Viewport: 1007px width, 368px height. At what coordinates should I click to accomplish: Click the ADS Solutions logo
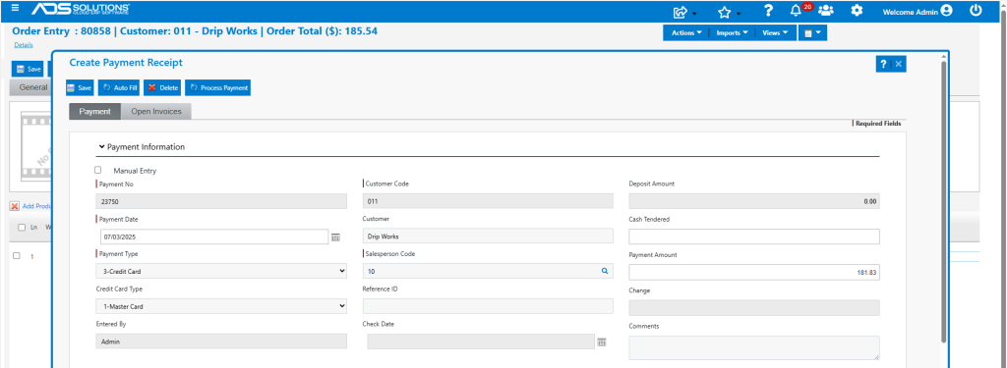[x=81, y=9]
